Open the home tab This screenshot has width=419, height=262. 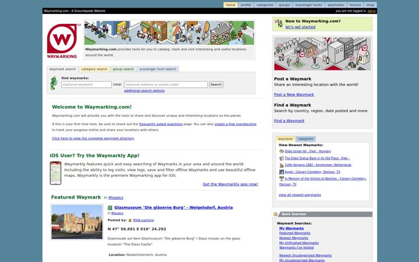click(230, 5)
